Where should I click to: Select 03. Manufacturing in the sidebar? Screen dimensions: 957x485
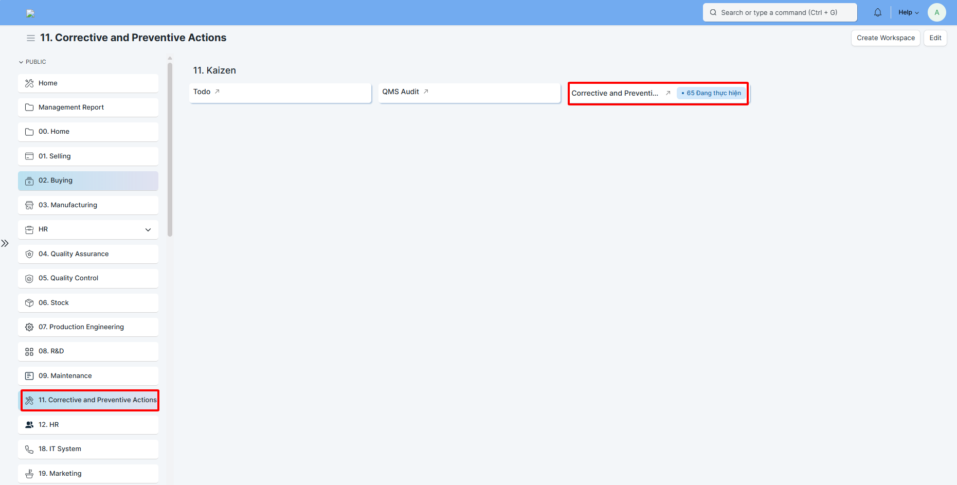click(x=68, y=205)
